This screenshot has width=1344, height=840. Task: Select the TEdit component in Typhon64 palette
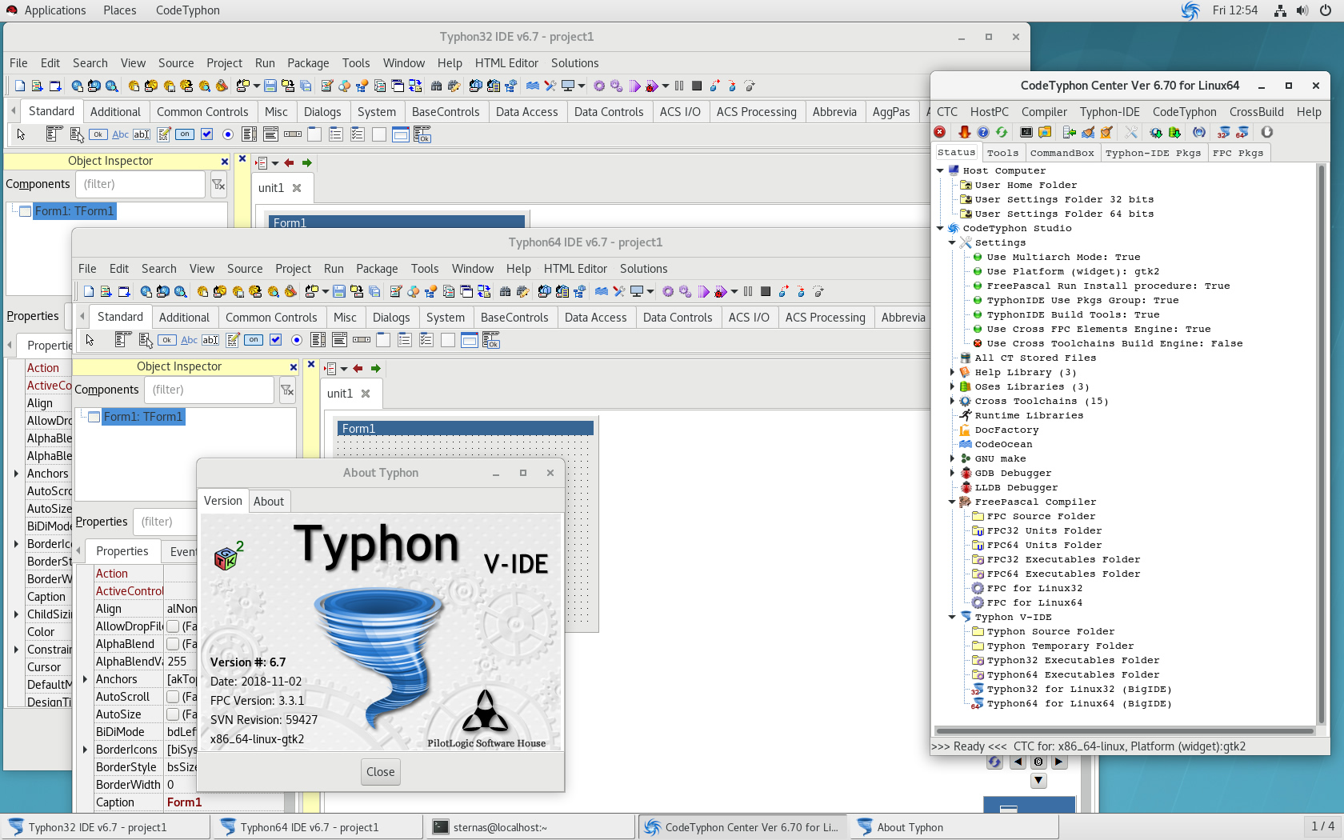point(210,340)
